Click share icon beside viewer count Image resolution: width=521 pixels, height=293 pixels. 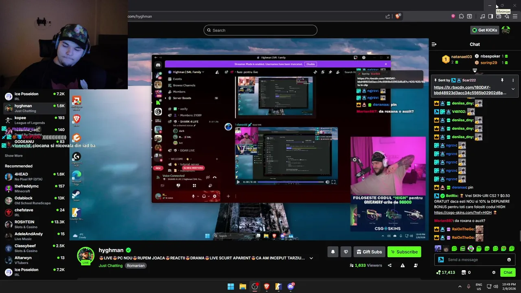point(390,265)
